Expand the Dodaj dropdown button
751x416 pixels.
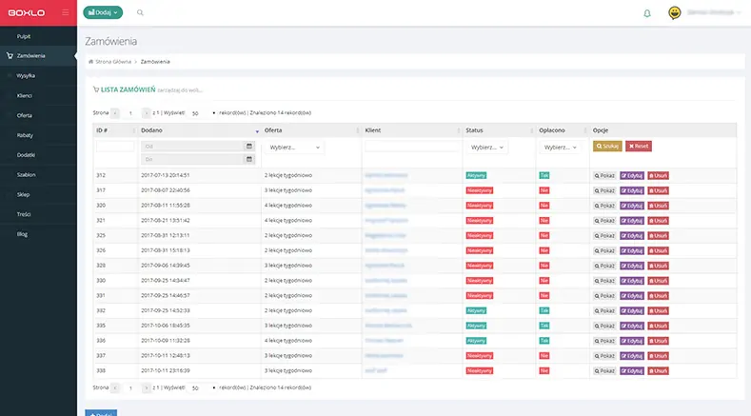[103, 13]
